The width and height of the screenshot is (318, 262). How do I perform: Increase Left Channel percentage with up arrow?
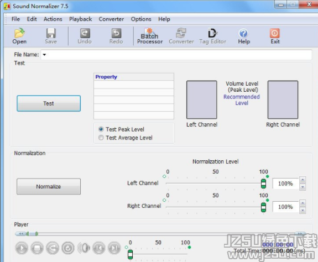pos(303,180)
